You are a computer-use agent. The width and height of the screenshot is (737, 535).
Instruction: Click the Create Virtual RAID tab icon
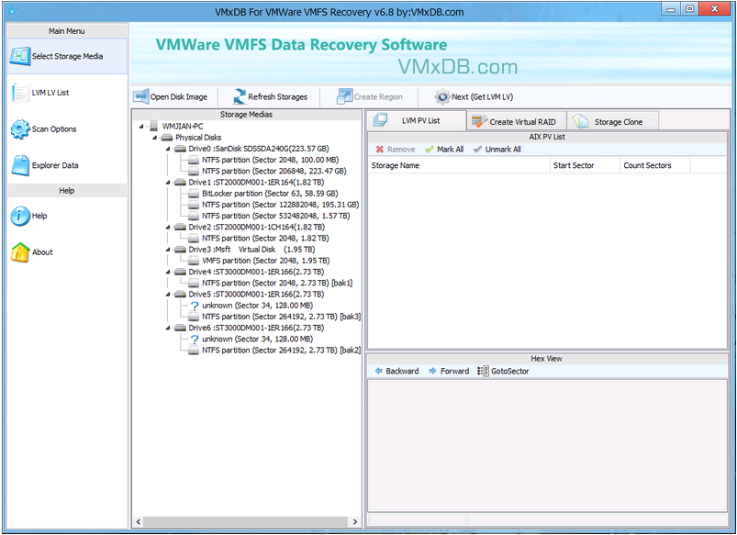pyautogui.click(x=479, y=121)
